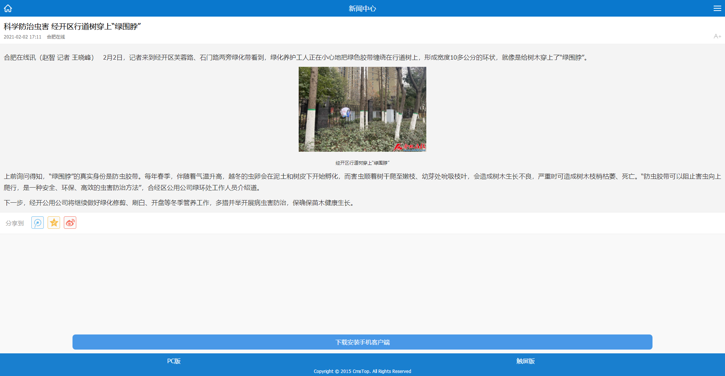Share article to QZone star icon
The height and width of the screenshot is (376, 725).
tap(54, 223)
